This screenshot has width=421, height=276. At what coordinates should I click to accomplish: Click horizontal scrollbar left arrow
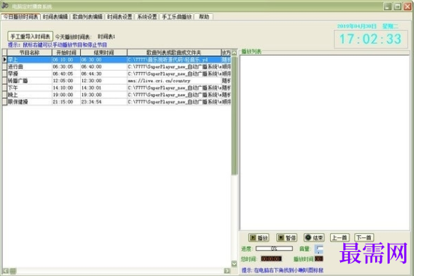(x=6, y=271)
